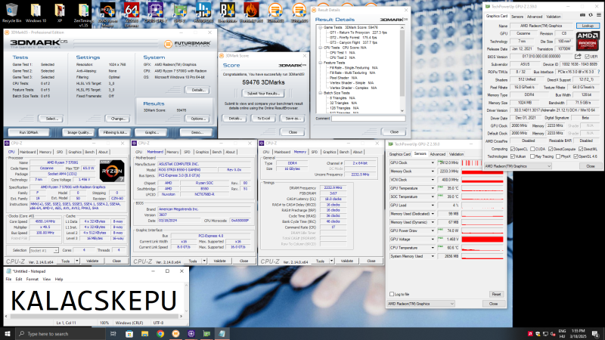Click the Result Details scroll down arrow
This screenshot has height=340, width=605.
point(402,111)
